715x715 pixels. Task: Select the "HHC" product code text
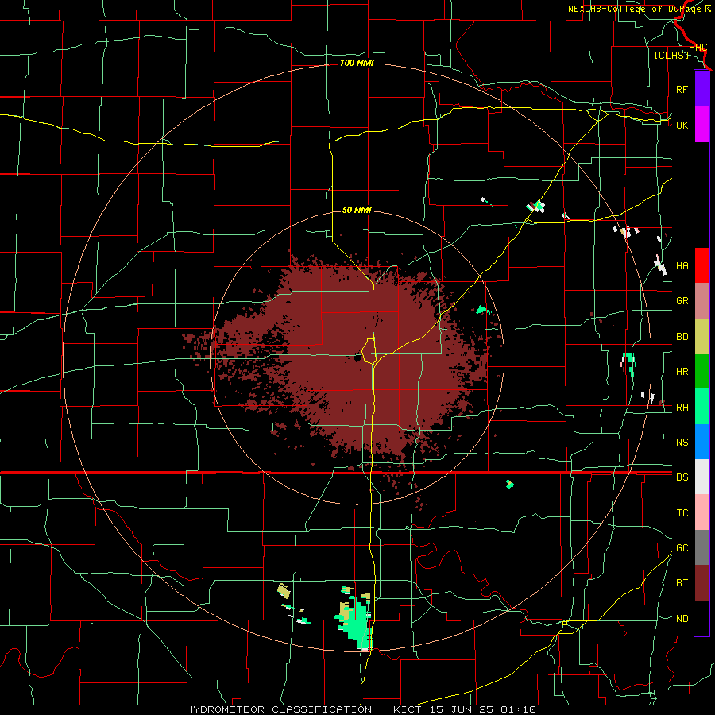pyautogui.click(x=698, y=48)
